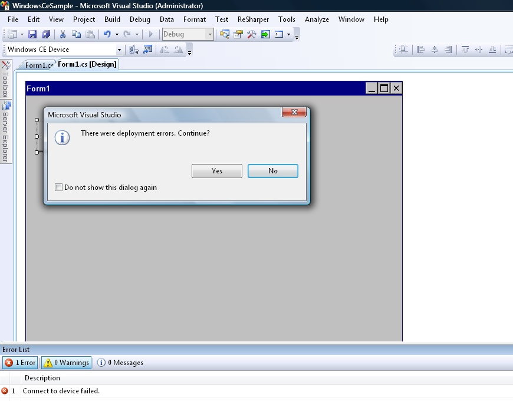The image size is (513, 401).
Task: Click the New Project toolbar icon
Action: coord(12,34)
